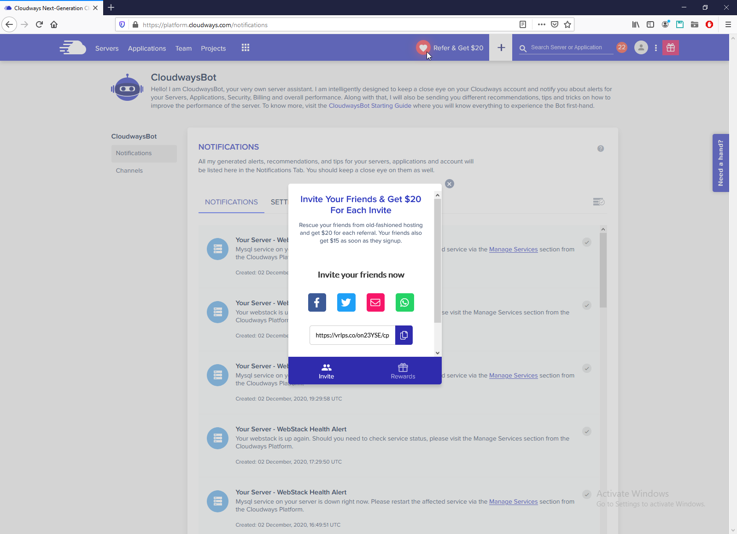
Task: Click the popup scroll up arrow
Action: click(438, 196)
